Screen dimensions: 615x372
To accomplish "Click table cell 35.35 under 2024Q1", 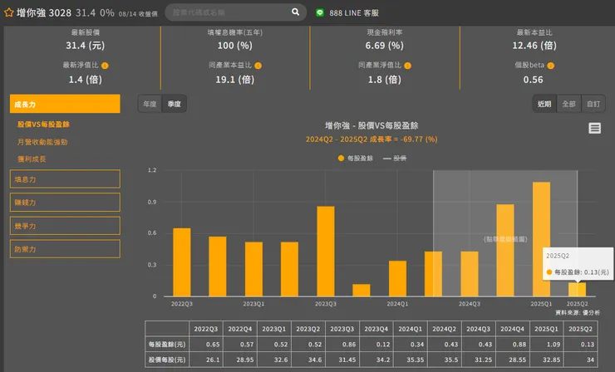I will click(411, 360).
